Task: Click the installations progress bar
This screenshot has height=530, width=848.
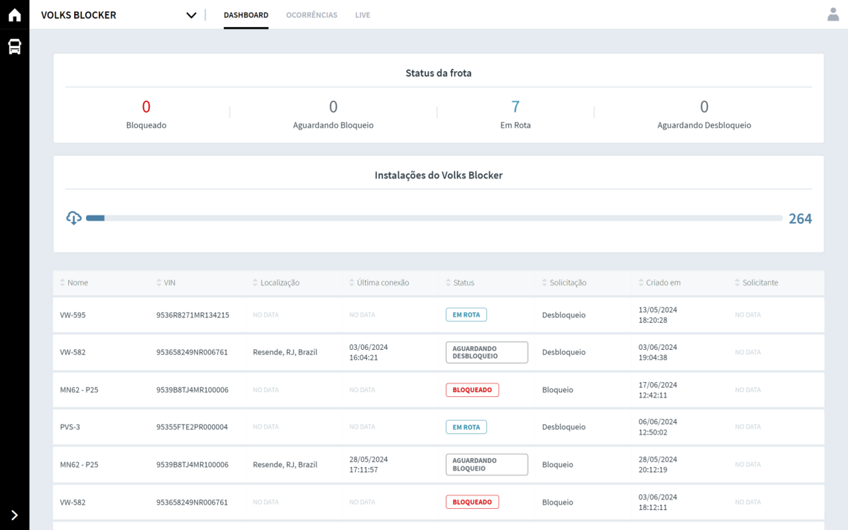Action: point(434,218)
